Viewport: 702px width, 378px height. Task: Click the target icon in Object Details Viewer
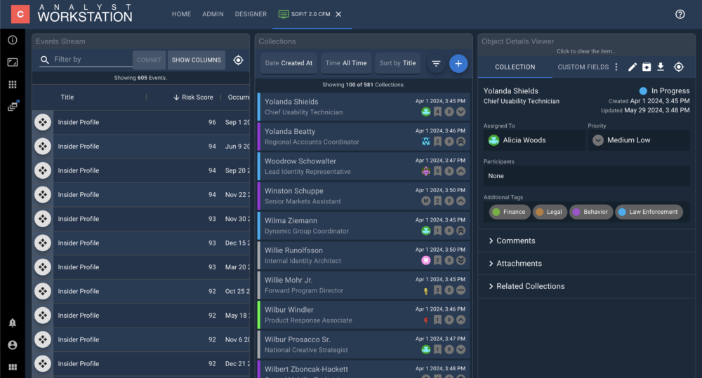[679, 67]
